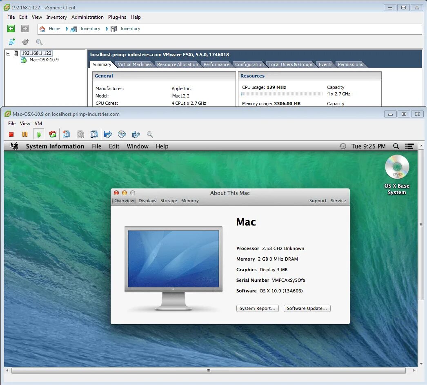Reset the VM with the restart icon
The image size is (427, 385).
[53, 134]
